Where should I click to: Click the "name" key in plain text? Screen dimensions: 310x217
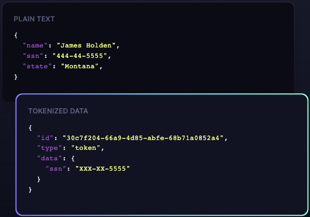click(x=35, y=46)
